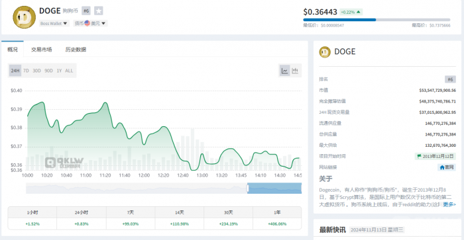Click the blue selected range in chart navigator
The image size is (464, 240).
274,188
